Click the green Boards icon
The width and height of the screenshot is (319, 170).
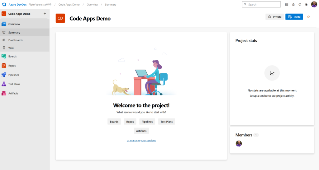(4, 56)
